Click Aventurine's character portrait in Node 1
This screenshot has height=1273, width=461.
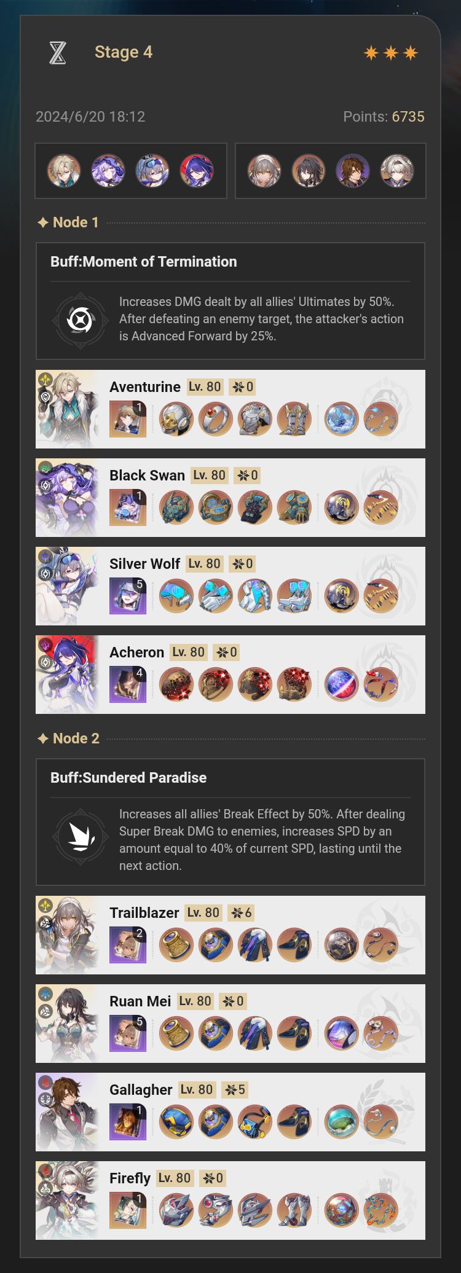pos(68,409)
